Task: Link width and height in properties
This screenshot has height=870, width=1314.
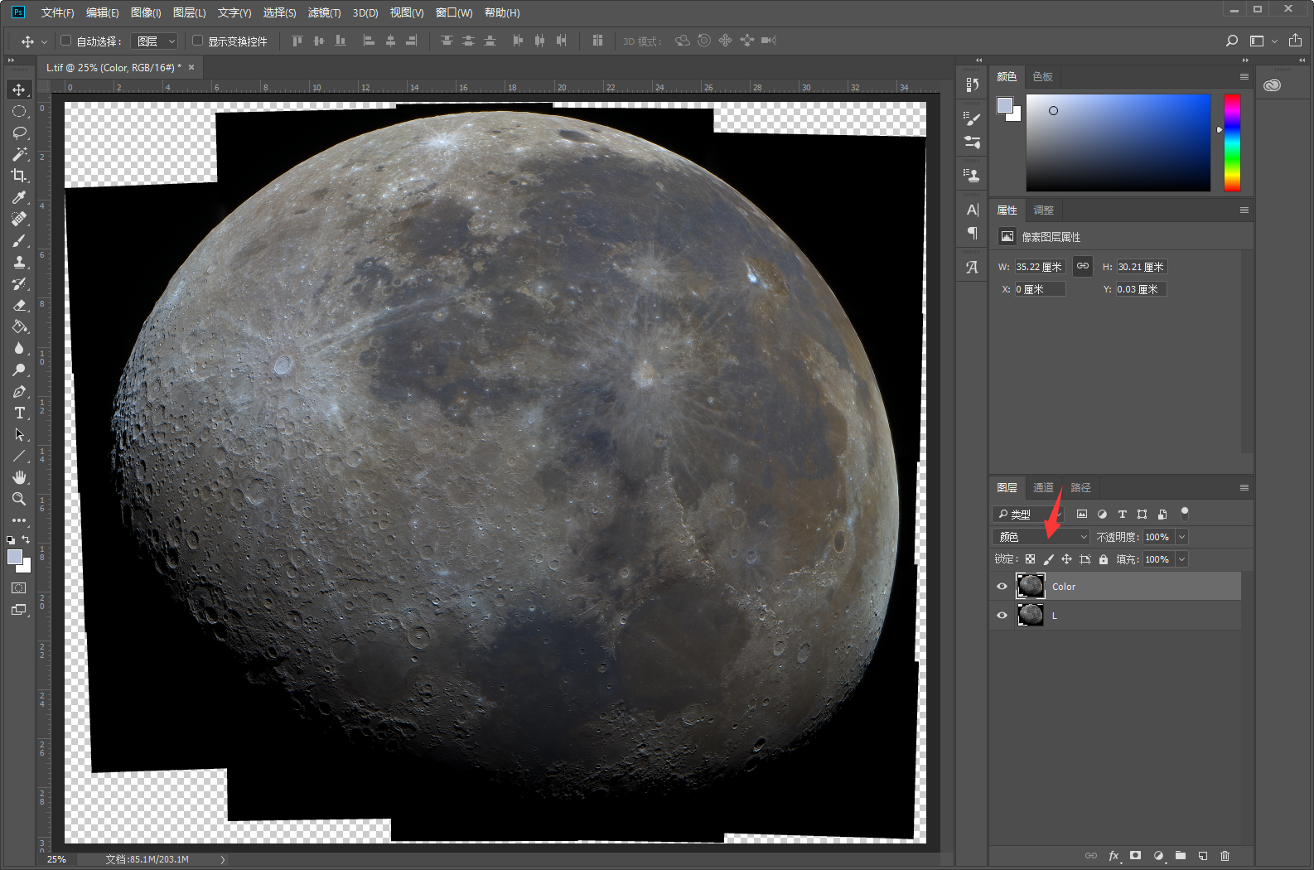Action: [1083, 266]
